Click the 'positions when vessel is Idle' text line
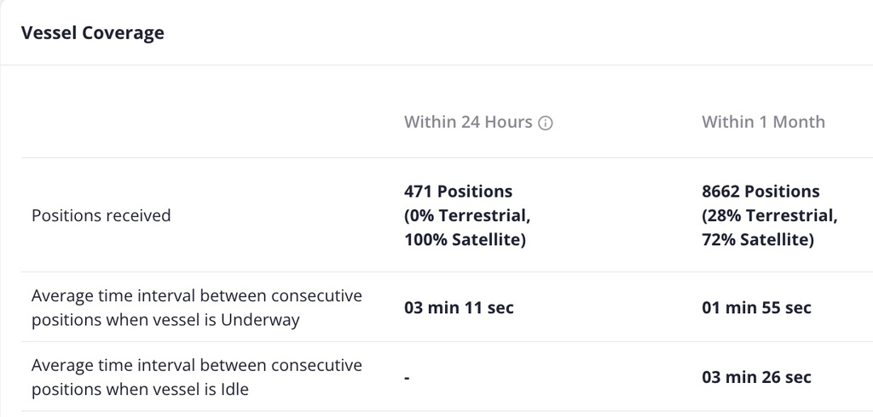873x417 pixels. pyautogui.click(x=140, y=389)
